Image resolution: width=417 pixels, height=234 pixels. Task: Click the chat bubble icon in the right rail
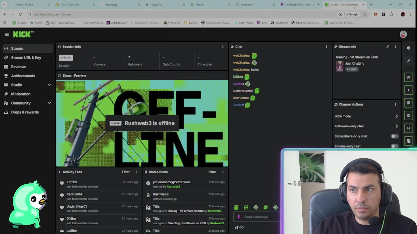click(x=409, y=116)
